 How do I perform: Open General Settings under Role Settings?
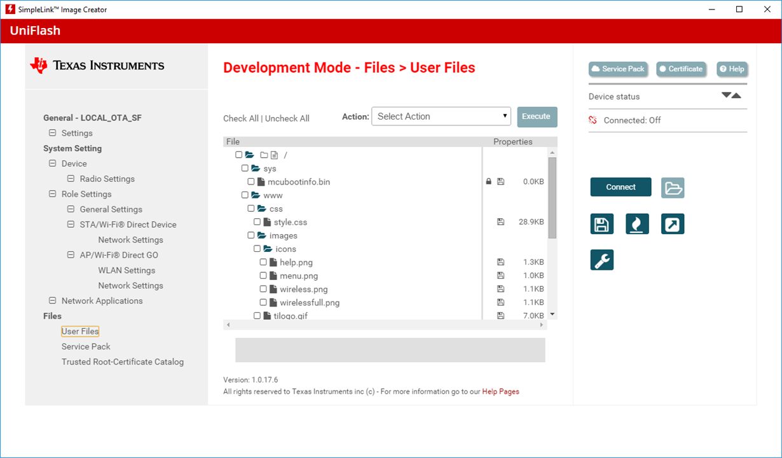(111, 209)
